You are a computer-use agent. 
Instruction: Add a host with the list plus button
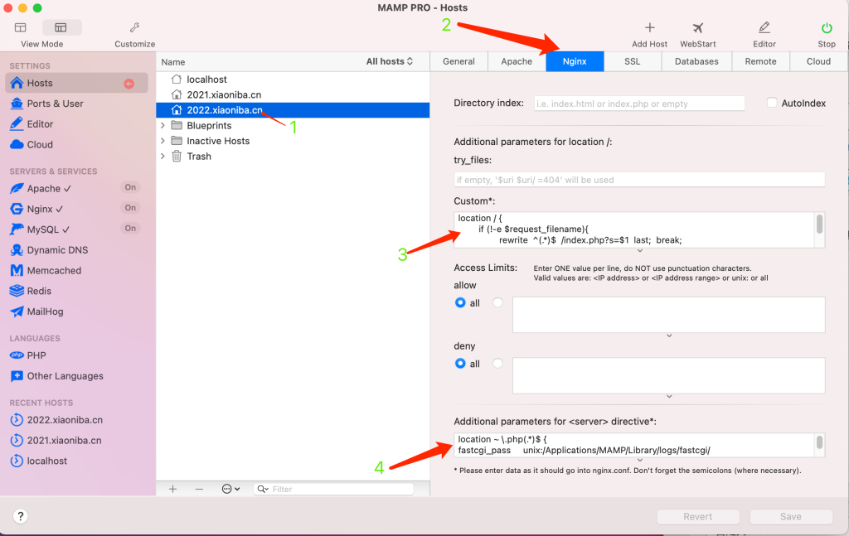[172, 489]
